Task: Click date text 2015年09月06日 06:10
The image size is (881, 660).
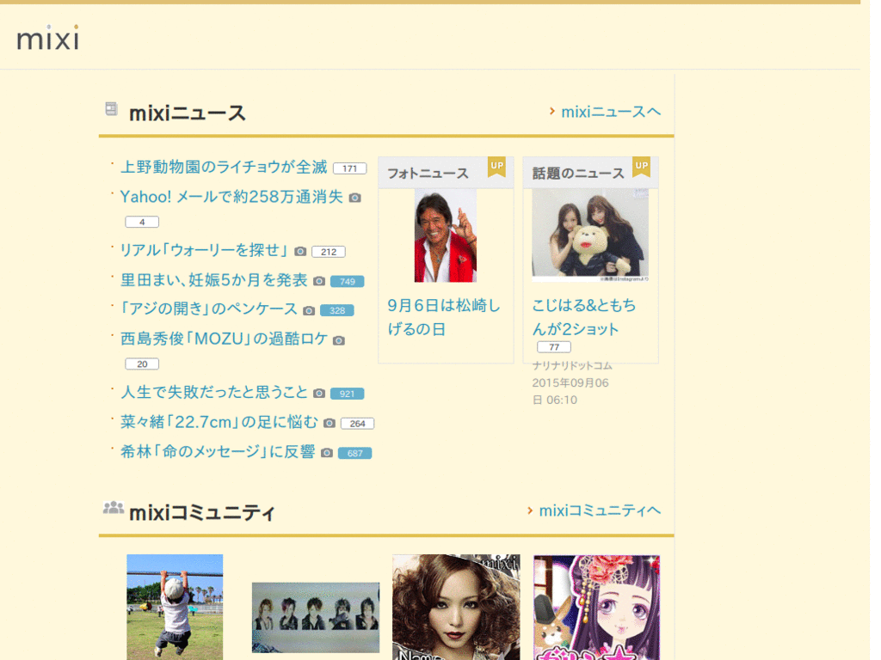Action: [x=570, y=391]
